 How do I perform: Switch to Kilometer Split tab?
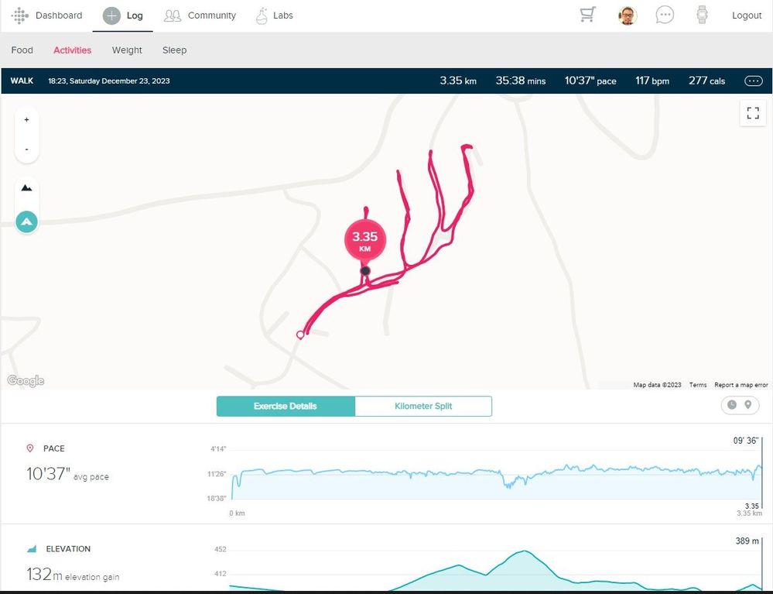[423, 407]
